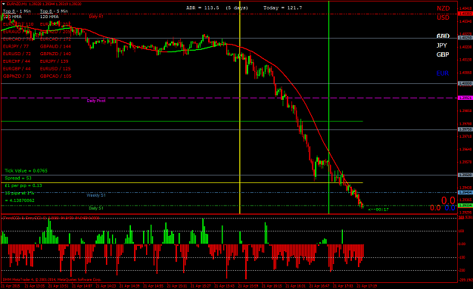The image size is (473, 289).
Task: Click the 'Weekly S1' level label
Action: click(96, 195)
